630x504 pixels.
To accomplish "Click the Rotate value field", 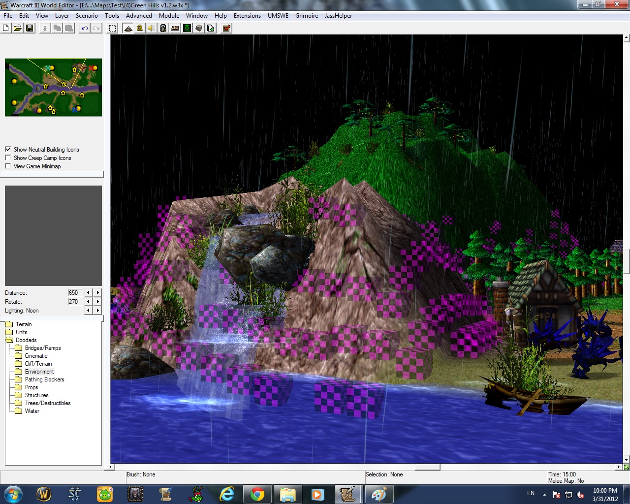I will click(75, 301).
